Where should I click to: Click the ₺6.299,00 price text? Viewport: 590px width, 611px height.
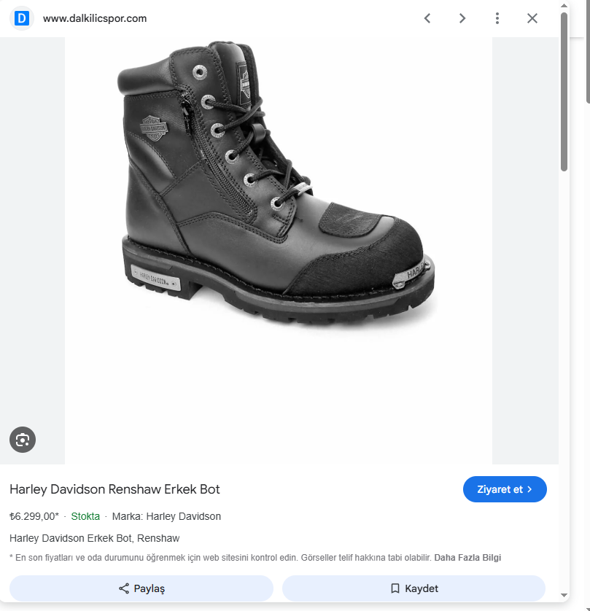coord(34,516)
